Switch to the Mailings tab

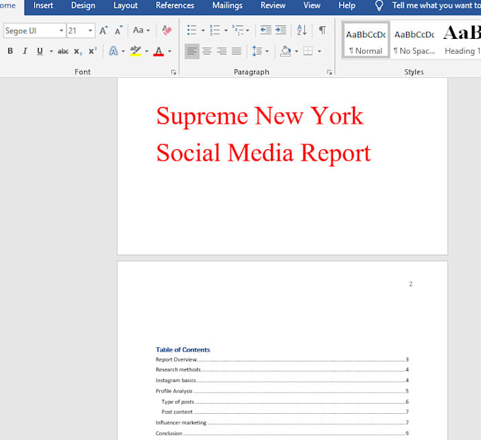pyautogui.click(x=227, y=6)
